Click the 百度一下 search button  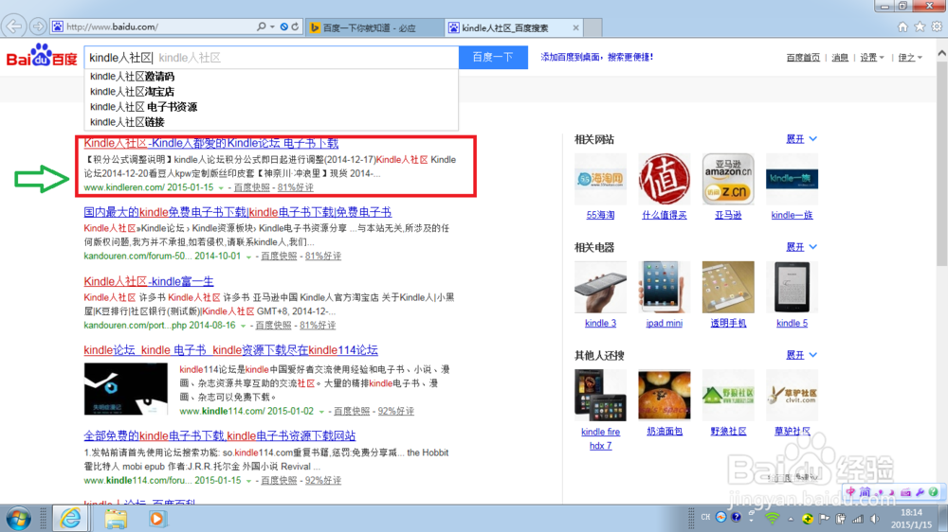pos(493,58)
